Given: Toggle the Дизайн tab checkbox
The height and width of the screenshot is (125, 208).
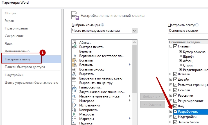Looking at the screenshot, I should [x=175, y=79].
